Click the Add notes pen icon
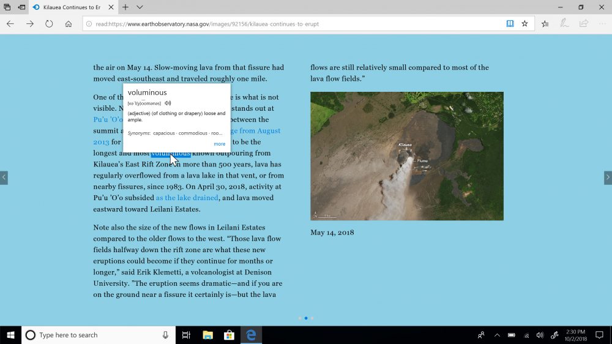 tap(565, 24)
